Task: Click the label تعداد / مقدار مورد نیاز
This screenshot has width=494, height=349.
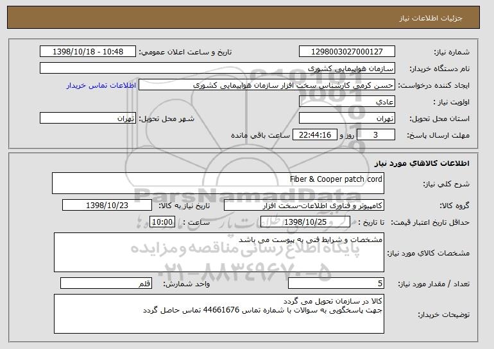Action: [434, 284]
